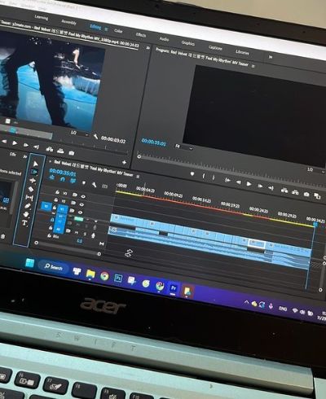
Task: Open Editing workspace menu icon
Action: [106, 29]
